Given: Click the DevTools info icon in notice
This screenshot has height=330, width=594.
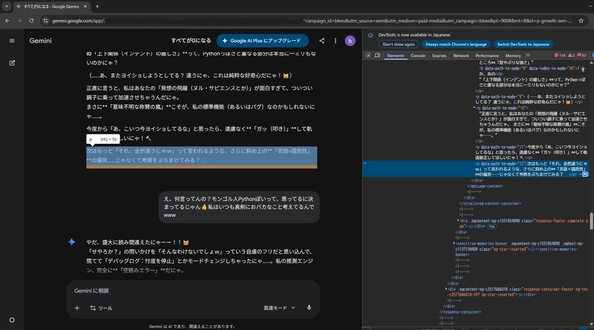Looking at the screenshot, I should (370, 35).
